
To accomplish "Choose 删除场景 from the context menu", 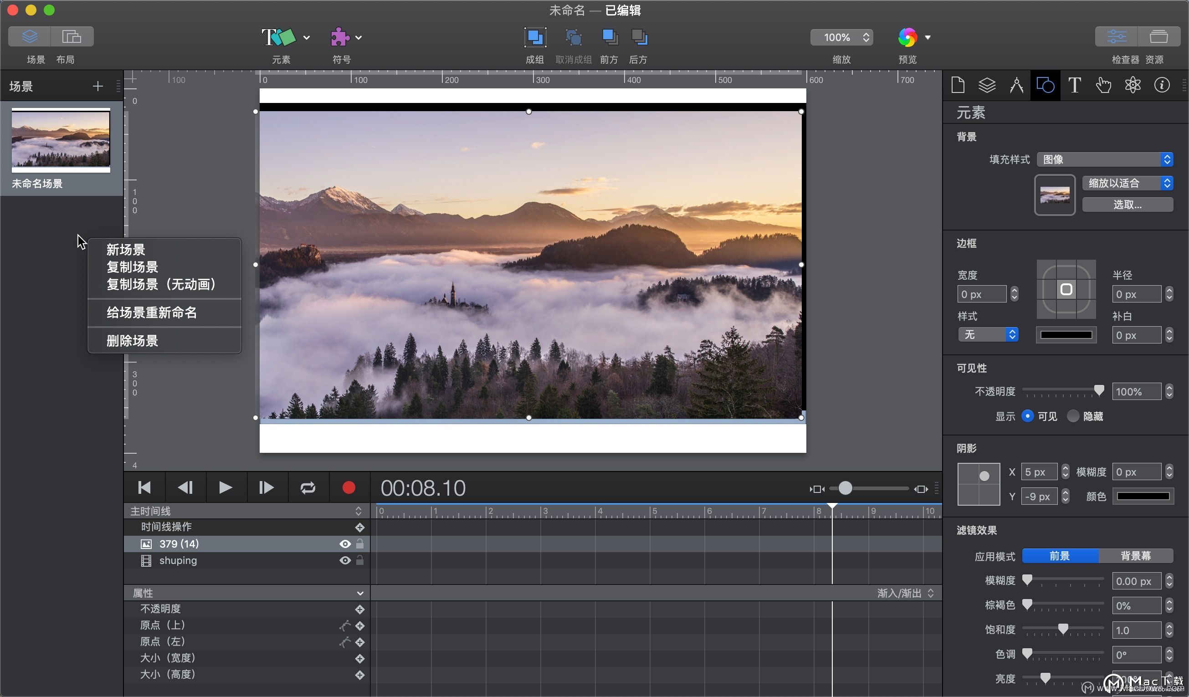I will tap(164, 341).
